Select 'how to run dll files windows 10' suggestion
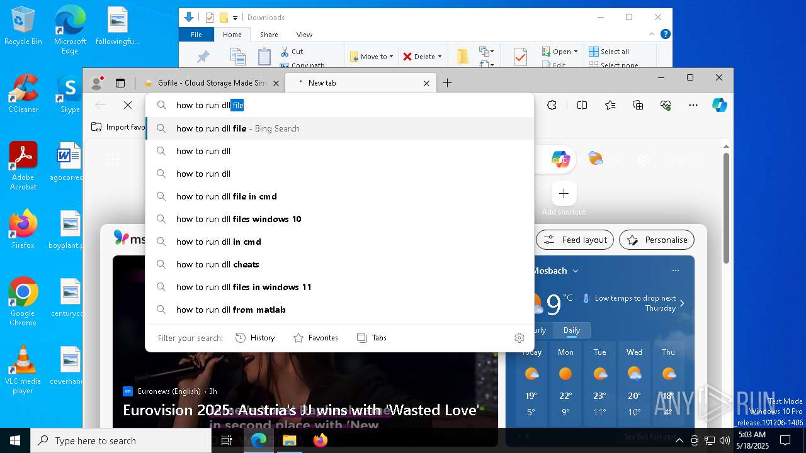The image size is (806, 453). click(339, 219)
